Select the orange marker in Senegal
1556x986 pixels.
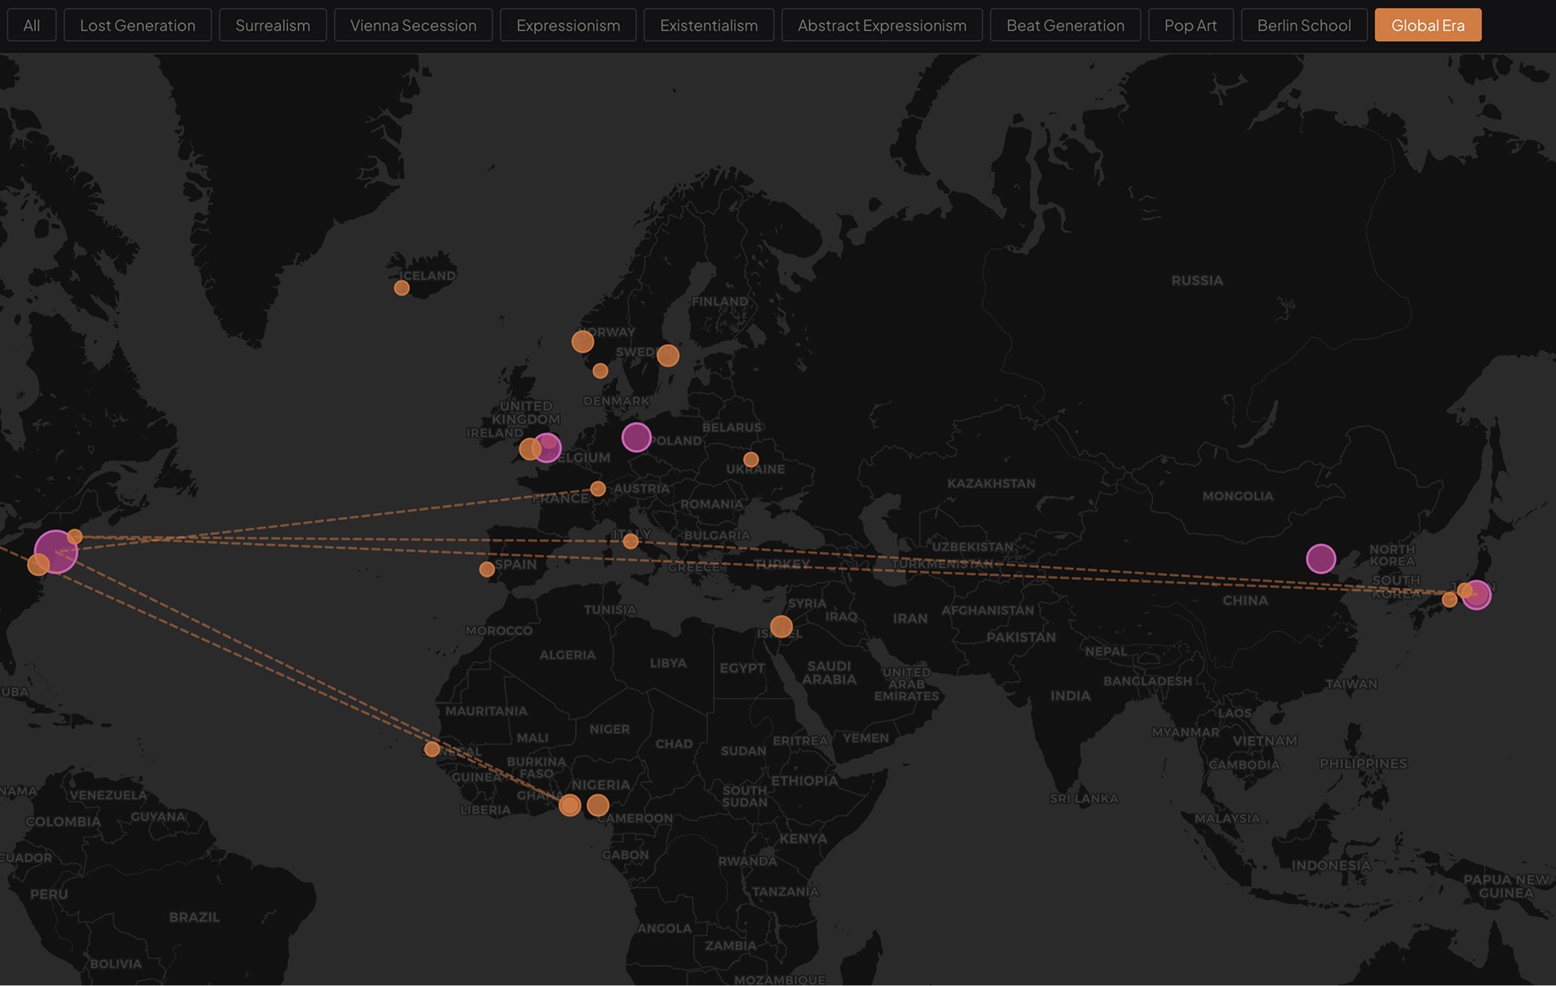[x=432, y=749]
